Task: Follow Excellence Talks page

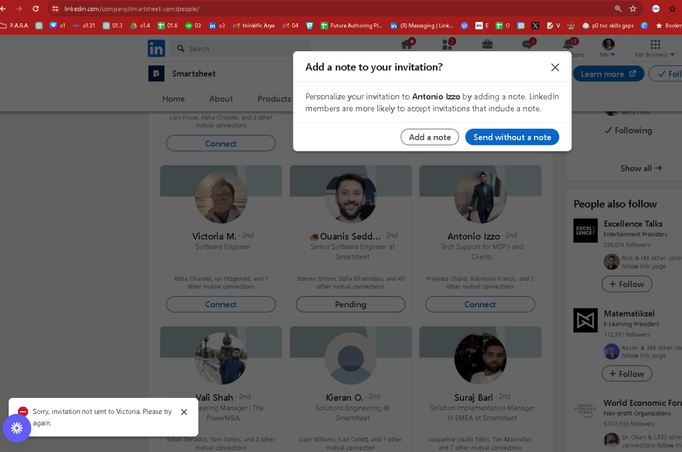Action: pyautogui.click(x=626, y=284)
